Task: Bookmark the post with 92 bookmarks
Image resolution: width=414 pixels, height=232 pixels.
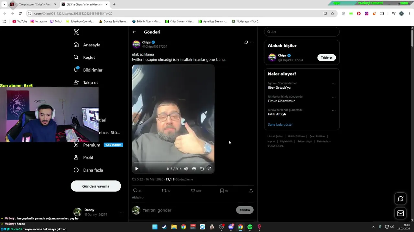Action: [224, 191]
